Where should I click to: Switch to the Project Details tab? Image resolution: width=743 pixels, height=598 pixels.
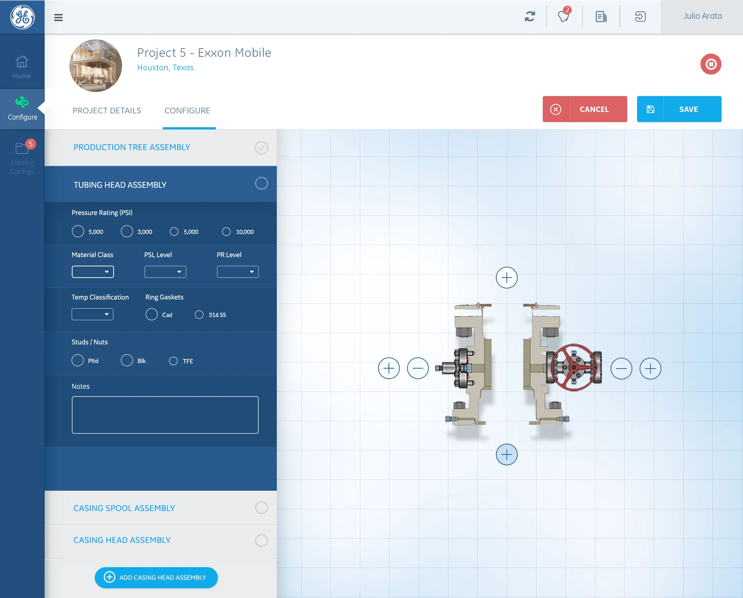(x=107, y=111)
